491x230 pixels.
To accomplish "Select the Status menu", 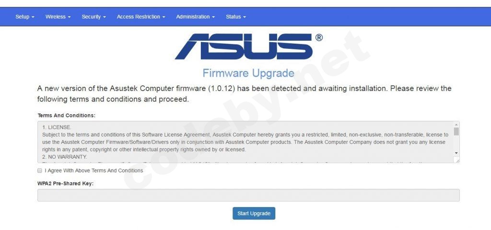I will coord(236,17).
